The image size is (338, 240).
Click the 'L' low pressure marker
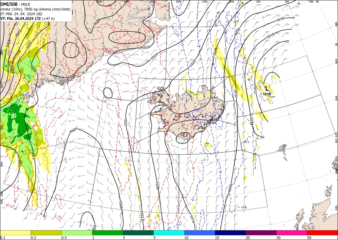(267, 88)
